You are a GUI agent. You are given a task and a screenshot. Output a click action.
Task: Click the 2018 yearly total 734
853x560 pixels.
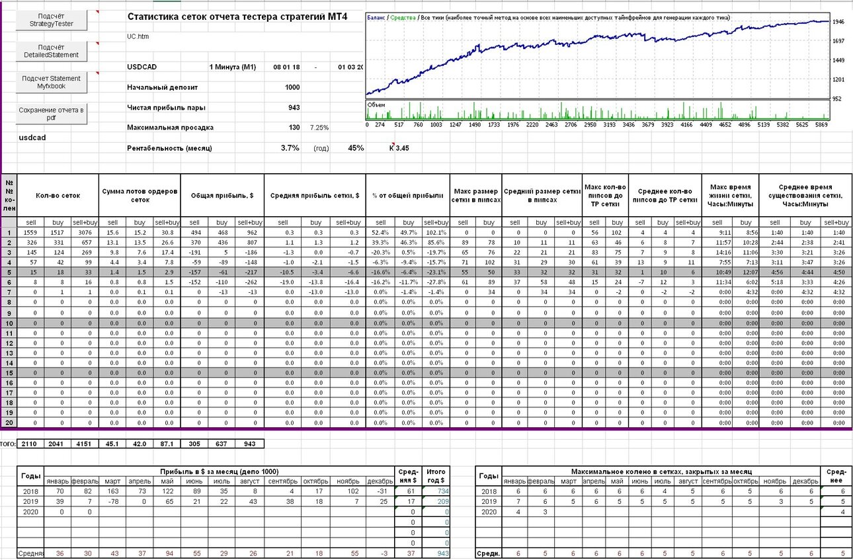436,491
